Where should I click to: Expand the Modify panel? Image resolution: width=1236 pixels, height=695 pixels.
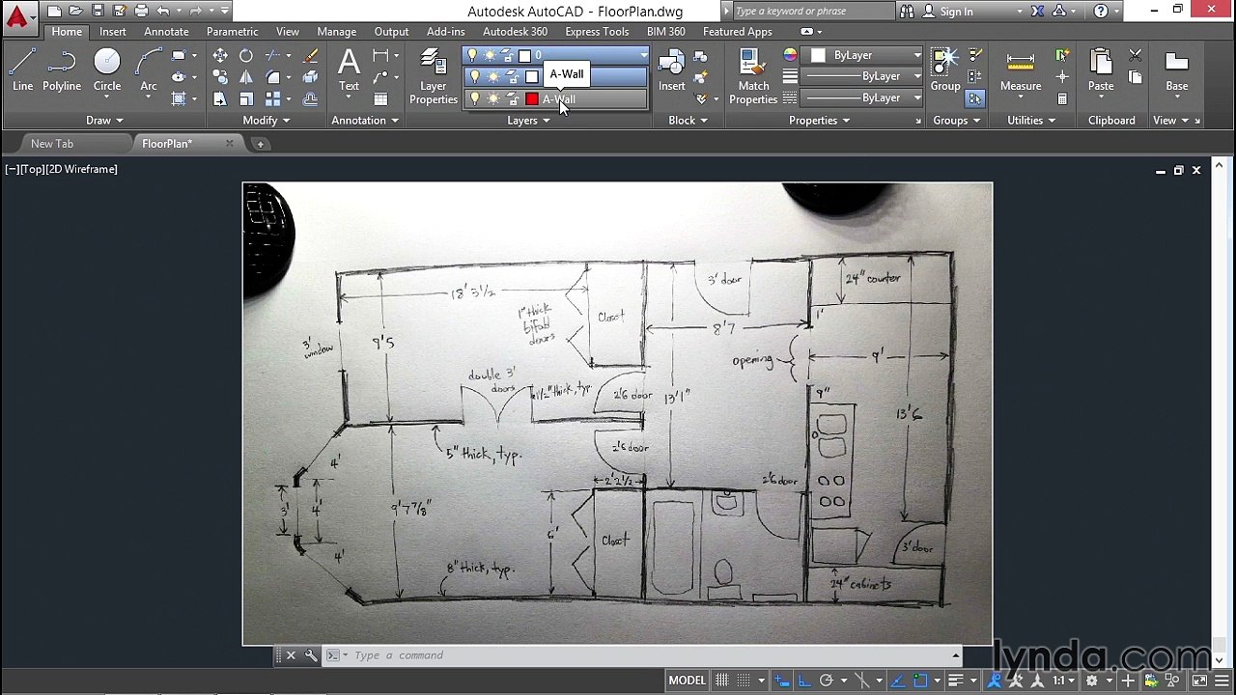pyautogui.click(x=266, y=121)
